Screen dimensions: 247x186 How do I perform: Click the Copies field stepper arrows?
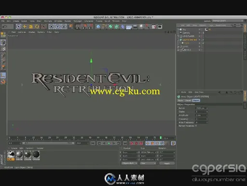tap(207, 112)
